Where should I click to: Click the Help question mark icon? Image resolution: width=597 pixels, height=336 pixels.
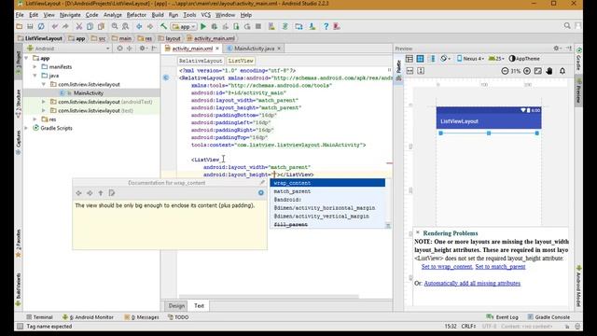click(326, 26)
